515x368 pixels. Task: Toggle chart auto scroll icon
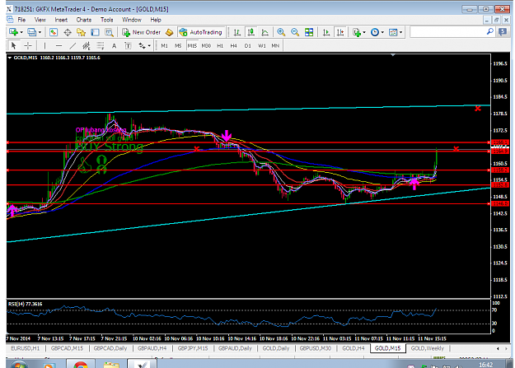pos(326,32)
